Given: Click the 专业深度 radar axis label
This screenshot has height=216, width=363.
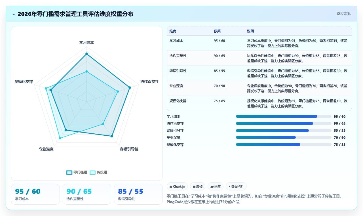Looking at the screenshot, I should pyautogui.click(x=46, y=149).
